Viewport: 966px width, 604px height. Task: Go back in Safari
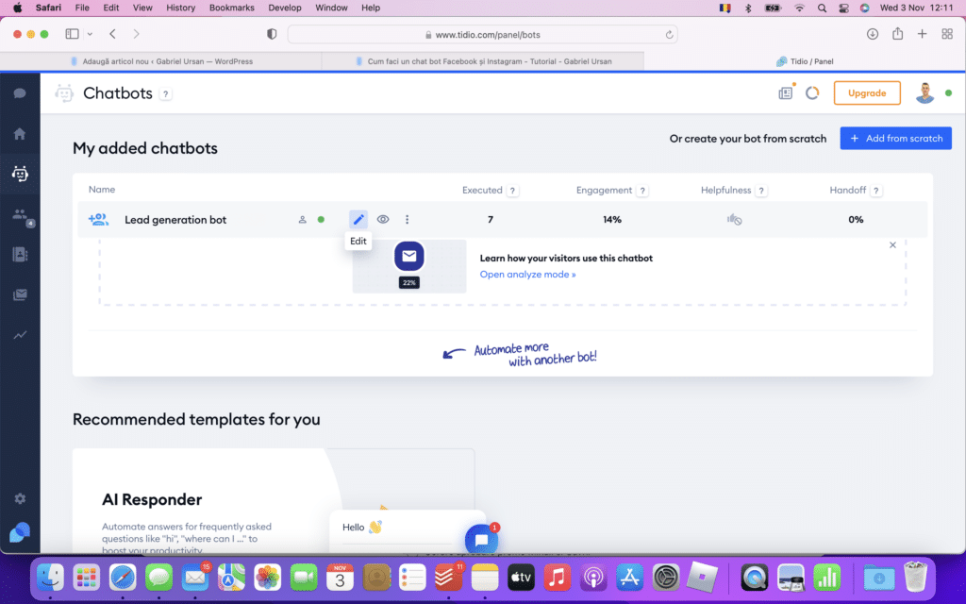click(113, 34)
